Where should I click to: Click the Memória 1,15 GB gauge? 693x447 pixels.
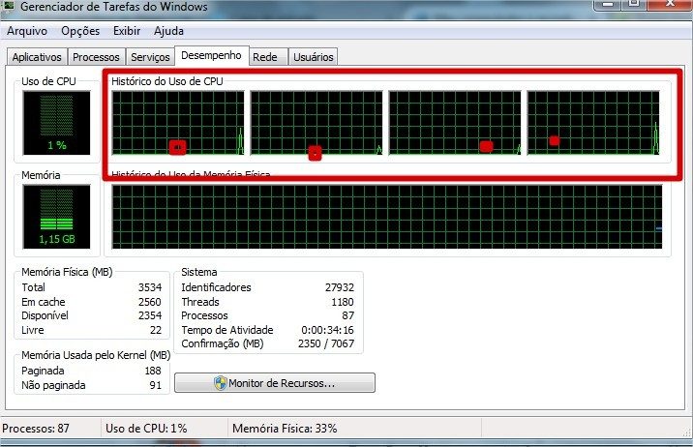tap(56, 217)
